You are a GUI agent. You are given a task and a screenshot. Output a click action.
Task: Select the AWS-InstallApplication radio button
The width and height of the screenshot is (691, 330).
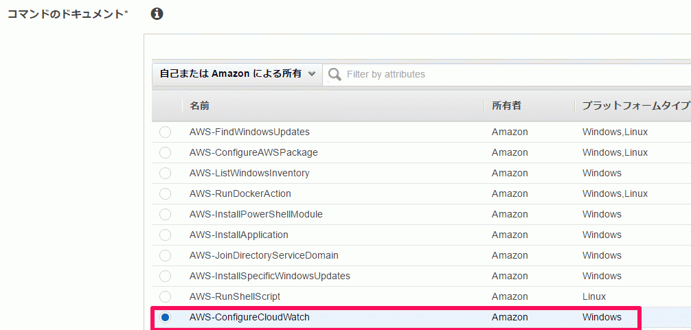pyautogui.click(x=165, y=235)
